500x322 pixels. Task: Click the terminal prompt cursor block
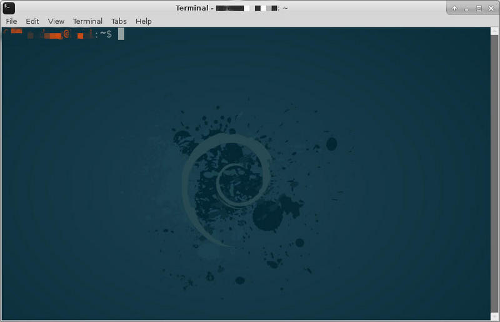[121, 34]
